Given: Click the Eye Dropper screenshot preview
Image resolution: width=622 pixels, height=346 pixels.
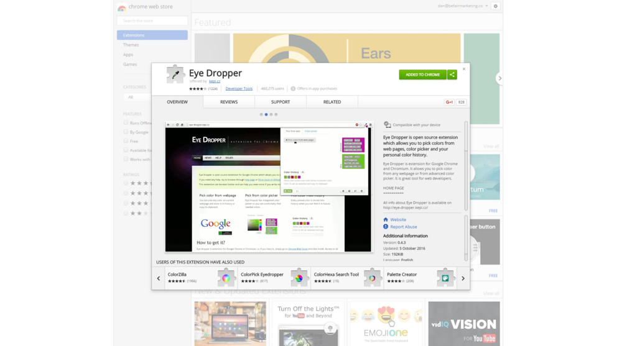Looking at the screenshot, I should 269,187.
